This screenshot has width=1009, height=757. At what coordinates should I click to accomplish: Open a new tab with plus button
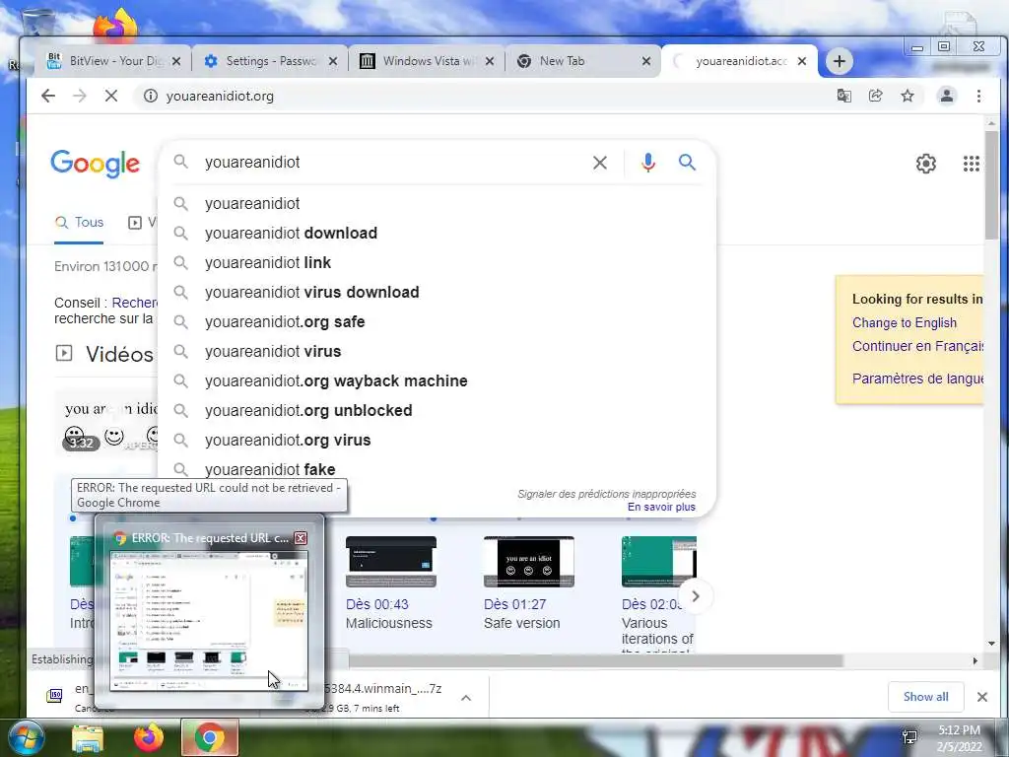840,61
